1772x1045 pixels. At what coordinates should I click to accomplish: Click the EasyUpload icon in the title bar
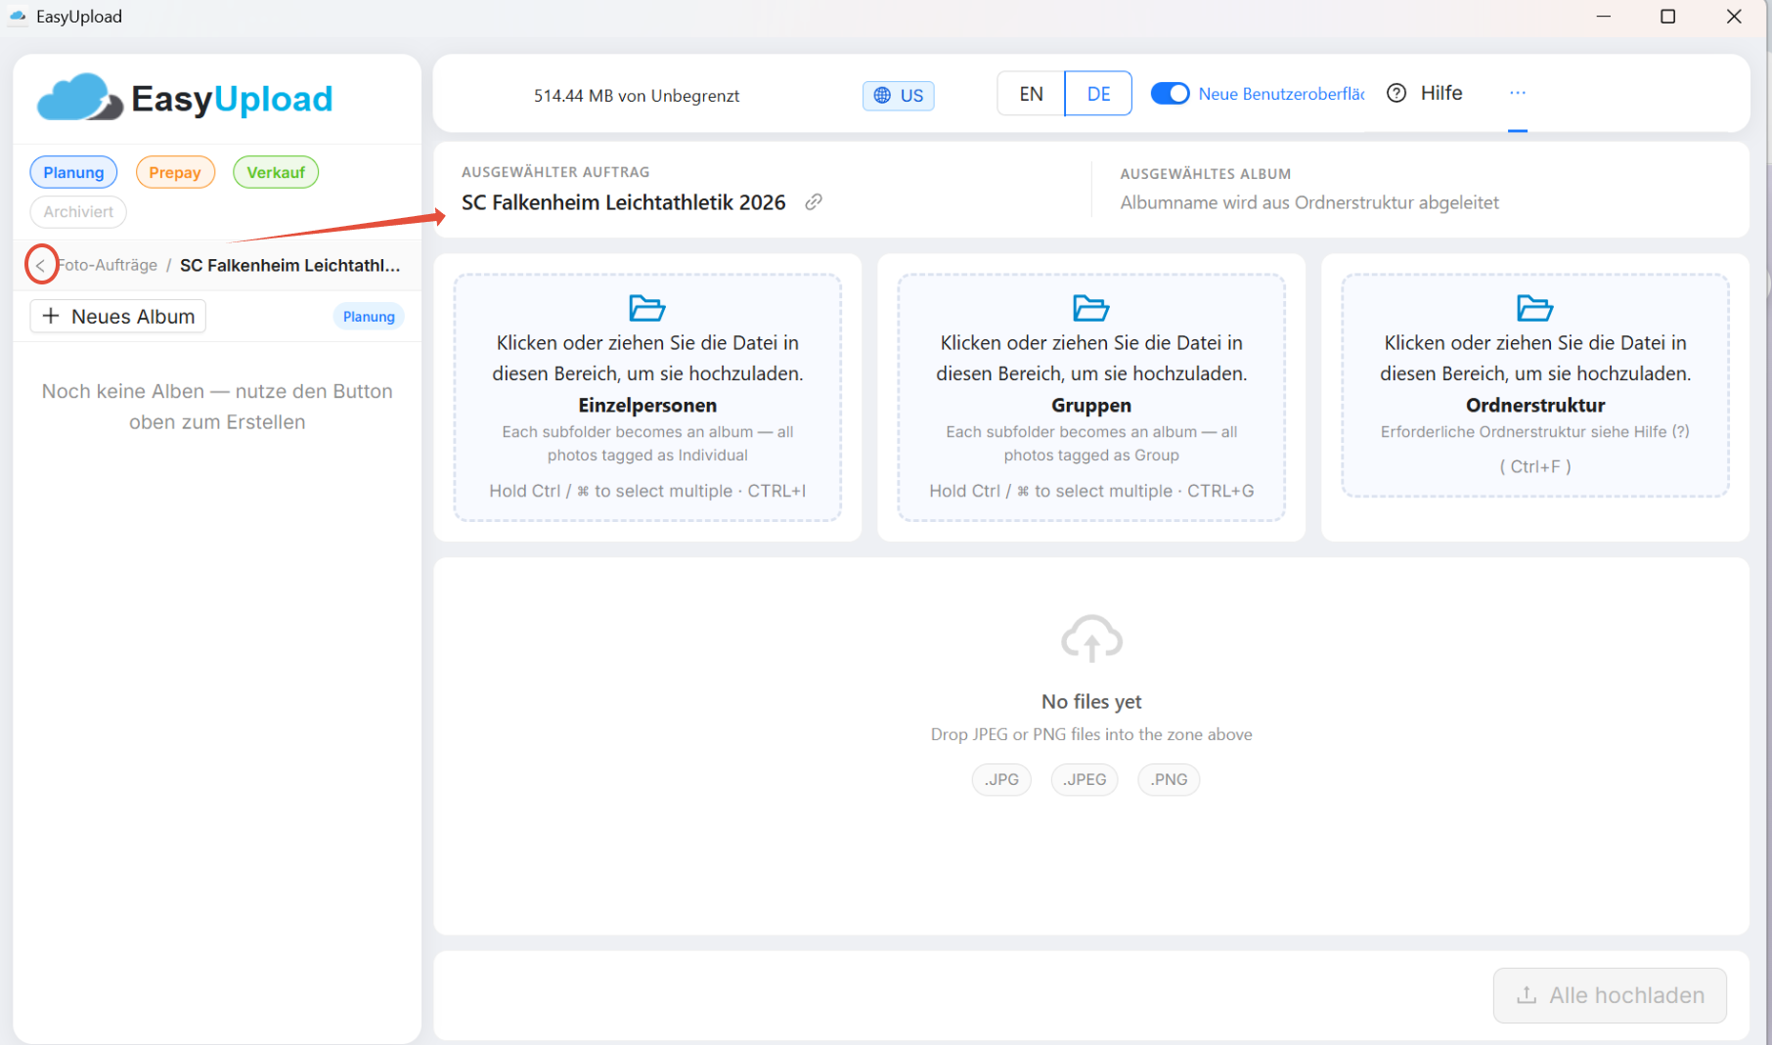(18, 17)
